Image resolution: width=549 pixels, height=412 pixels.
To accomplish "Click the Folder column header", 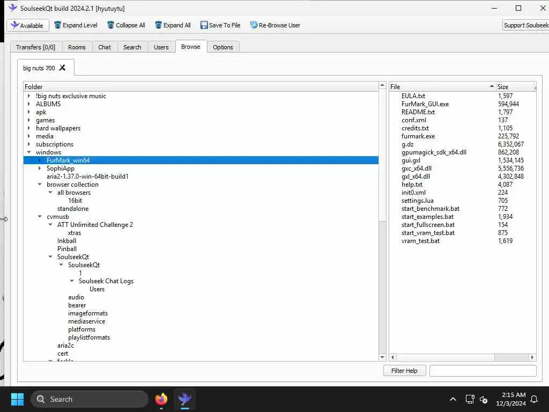I will tap(201, 86).
